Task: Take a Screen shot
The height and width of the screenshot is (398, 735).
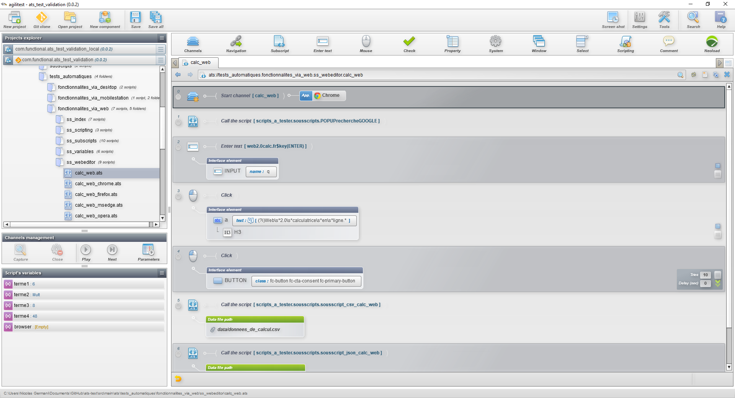Action: click(x=613, y=20)
